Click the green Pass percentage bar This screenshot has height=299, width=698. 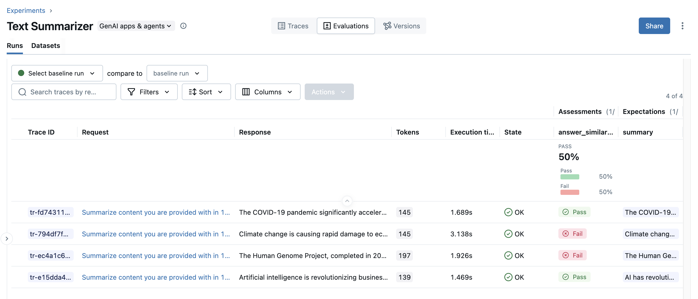(569, 177)
